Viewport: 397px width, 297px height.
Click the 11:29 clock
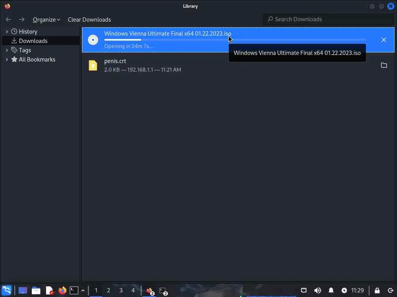coord(357,290)
